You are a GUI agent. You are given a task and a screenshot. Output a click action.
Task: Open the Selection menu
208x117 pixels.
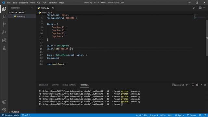coord(23,3)
